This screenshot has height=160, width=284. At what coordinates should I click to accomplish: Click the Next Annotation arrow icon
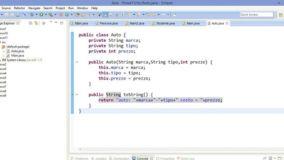click(129, 15)
